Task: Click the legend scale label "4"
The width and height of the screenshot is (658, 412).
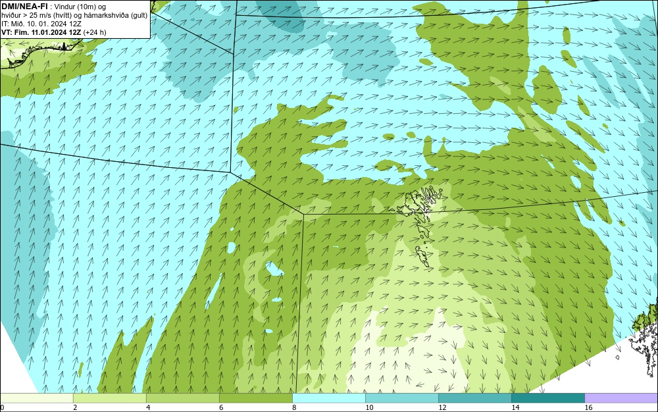Action: click(148, 407)
